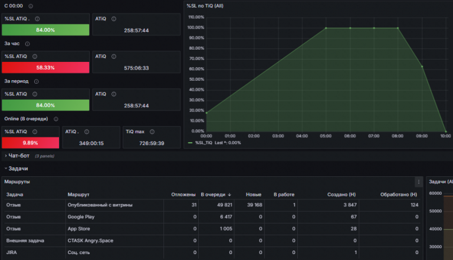Click info icon of ATiQ . panel showing 349:00:15
This screenshot has width=453, height=260.
[87, 131]
